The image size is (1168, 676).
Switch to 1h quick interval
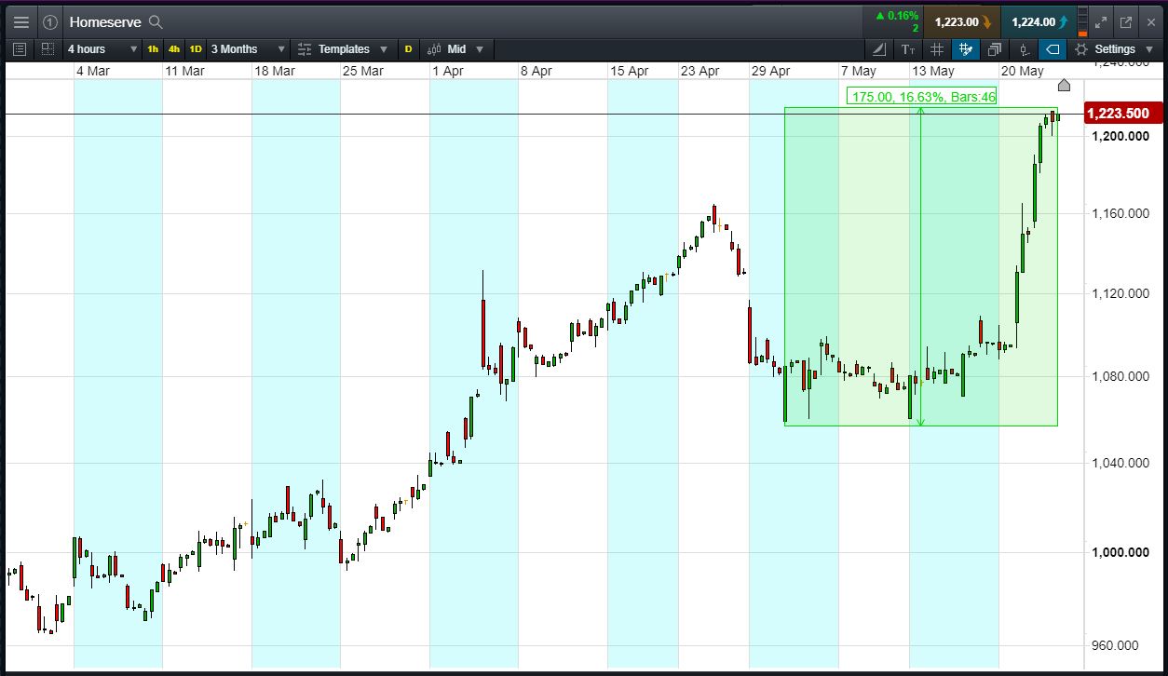[x=153, y=49]
